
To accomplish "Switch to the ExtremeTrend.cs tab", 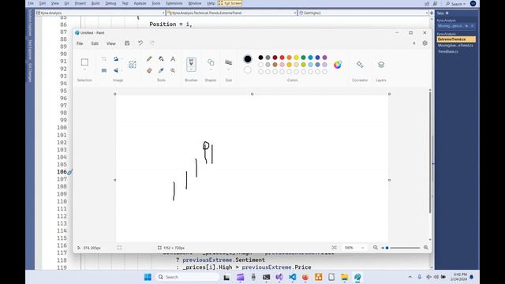I will (x=456, y=39).
